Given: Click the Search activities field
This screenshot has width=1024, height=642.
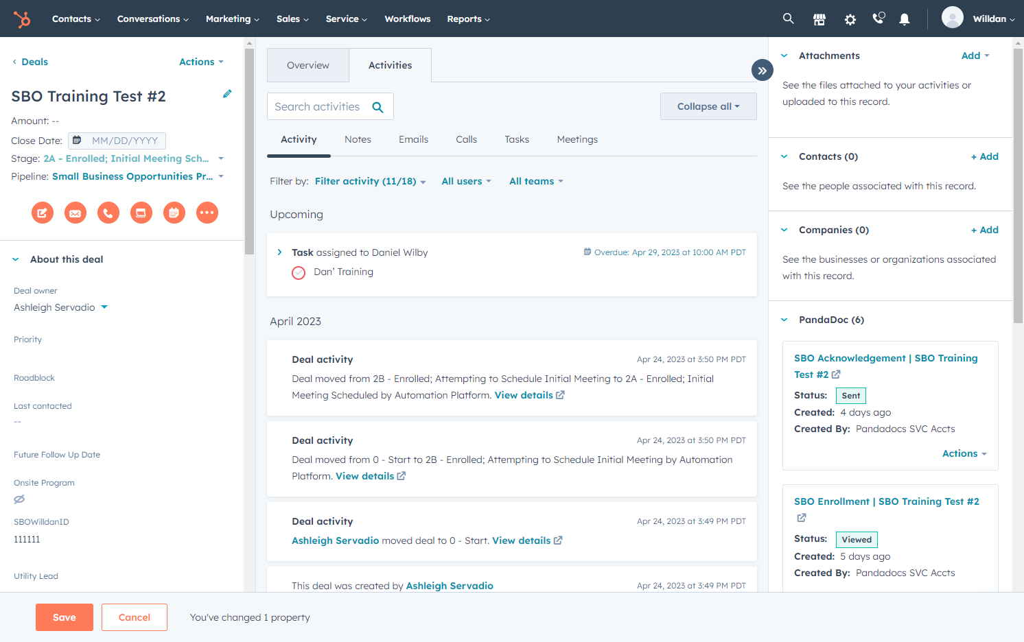Looking at the screenshot, I should point(330,106).
